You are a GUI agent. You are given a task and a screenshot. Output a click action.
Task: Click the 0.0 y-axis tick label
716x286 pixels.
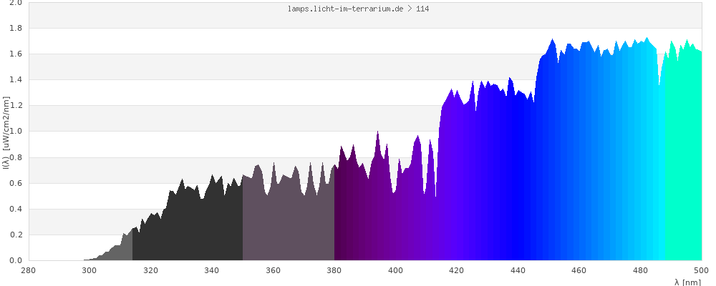click(x=15, y=260)
